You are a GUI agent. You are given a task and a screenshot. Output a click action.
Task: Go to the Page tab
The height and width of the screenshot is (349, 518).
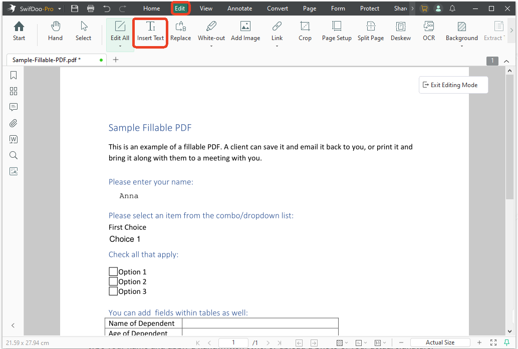[310, 9]
